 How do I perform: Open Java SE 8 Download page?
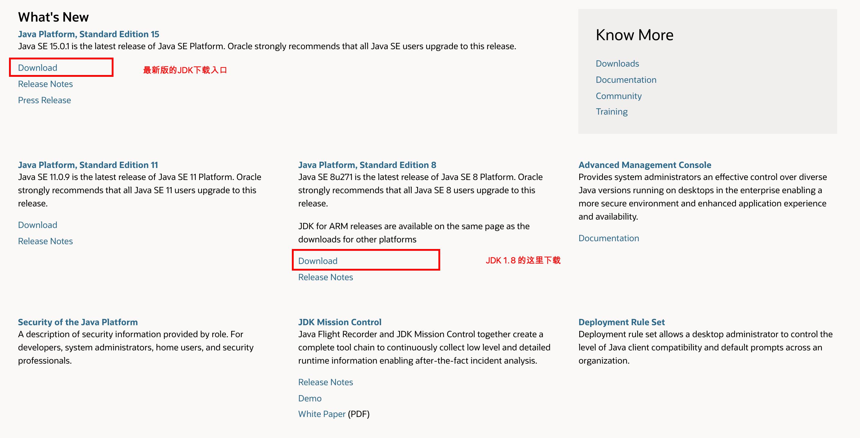click(x=318, y=260)
